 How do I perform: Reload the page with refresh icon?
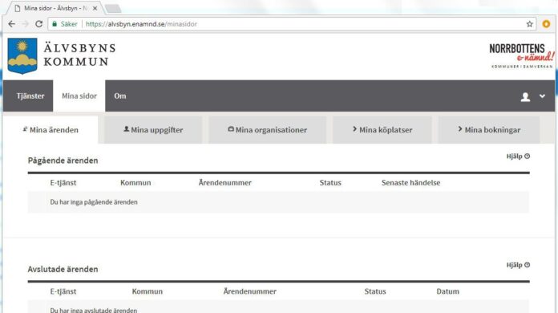38,24
